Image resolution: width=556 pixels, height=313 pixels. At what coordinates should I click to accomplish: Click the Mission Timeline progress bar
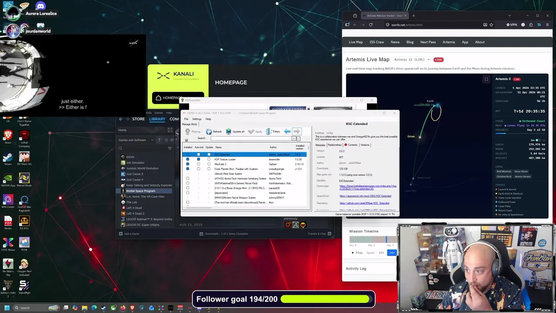point(373,240)
